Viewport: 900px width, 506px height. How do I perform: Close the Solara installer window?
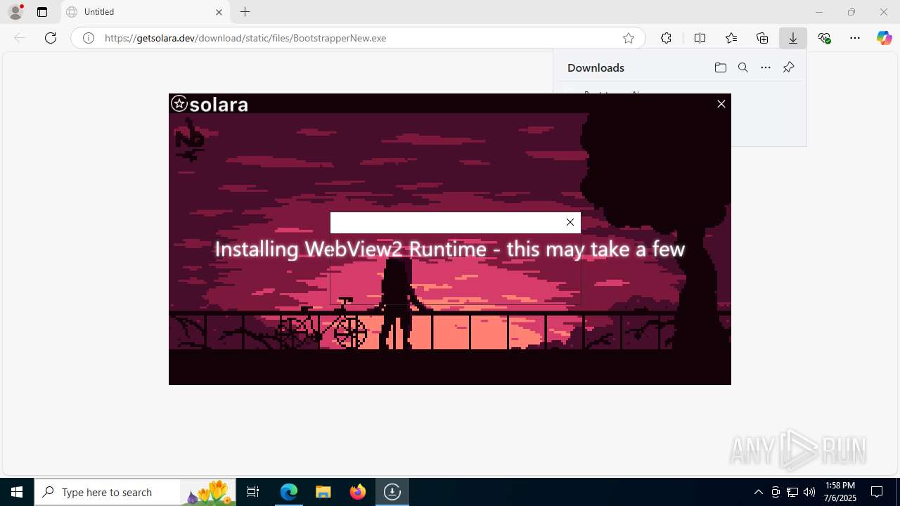[721, 104]
